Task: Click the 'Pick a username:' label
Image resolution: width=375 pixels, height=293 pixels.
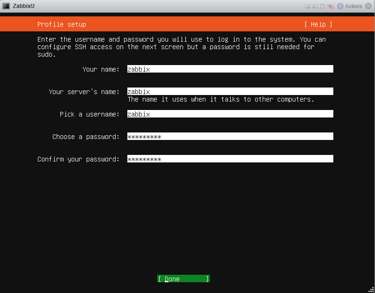Action: coord(89,114)
